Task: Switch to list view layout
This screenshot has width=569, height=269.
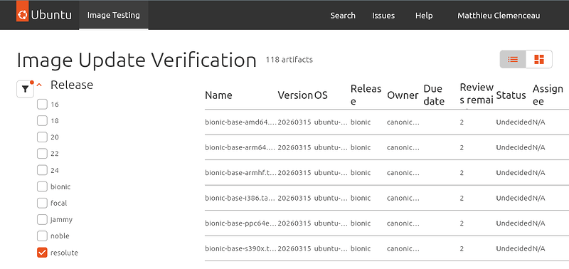Action: click(513, 59)
